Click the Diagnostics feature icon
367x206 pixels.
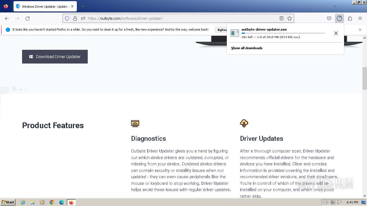tap(135, 123)
